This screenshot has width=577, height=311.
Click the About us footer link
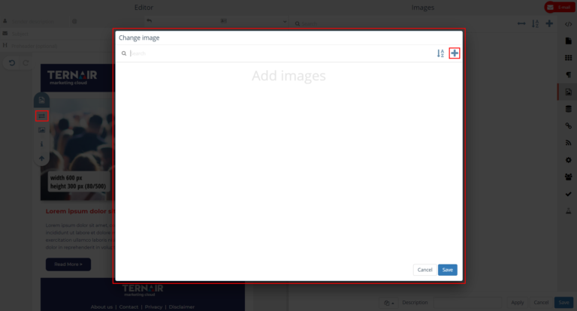pyautogui.click(x=101, y=307)
